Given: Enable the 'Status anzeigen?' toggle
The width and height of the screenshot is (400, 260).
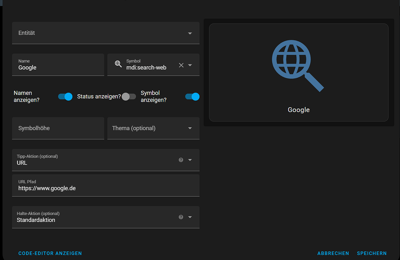Looking at the screenshot, I should (x=129, y=97).
